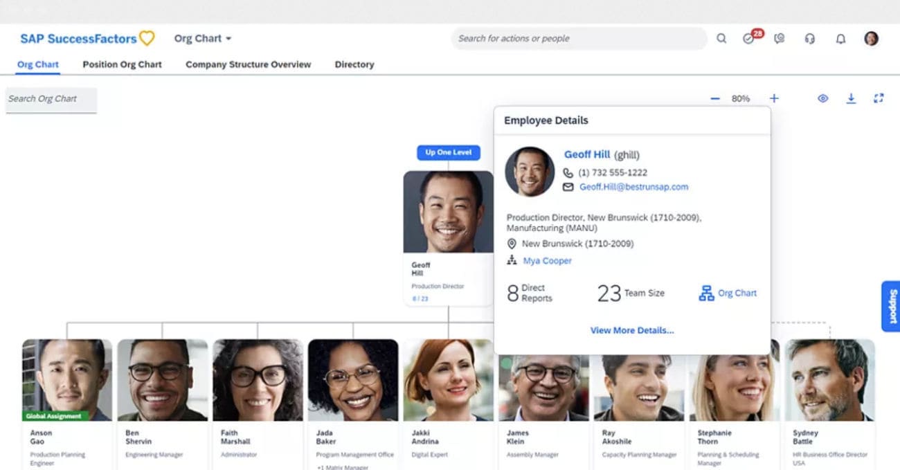This screenshot has width=900, height=470.
Task: Click the download org chart icon
Action: coord(851,98)
